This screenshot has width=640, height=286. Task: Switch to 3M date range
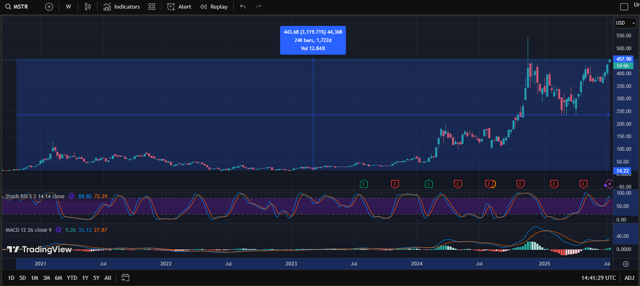coord(46,278)
